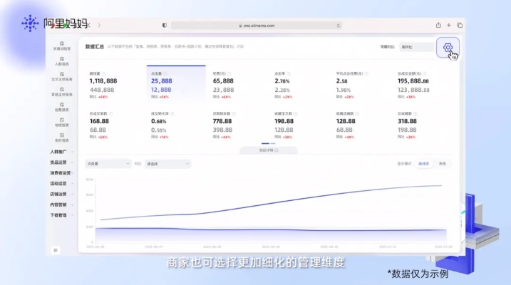
Task: Switch display mode to 表格
Action: pyautogui.click(x=442, y=164)
